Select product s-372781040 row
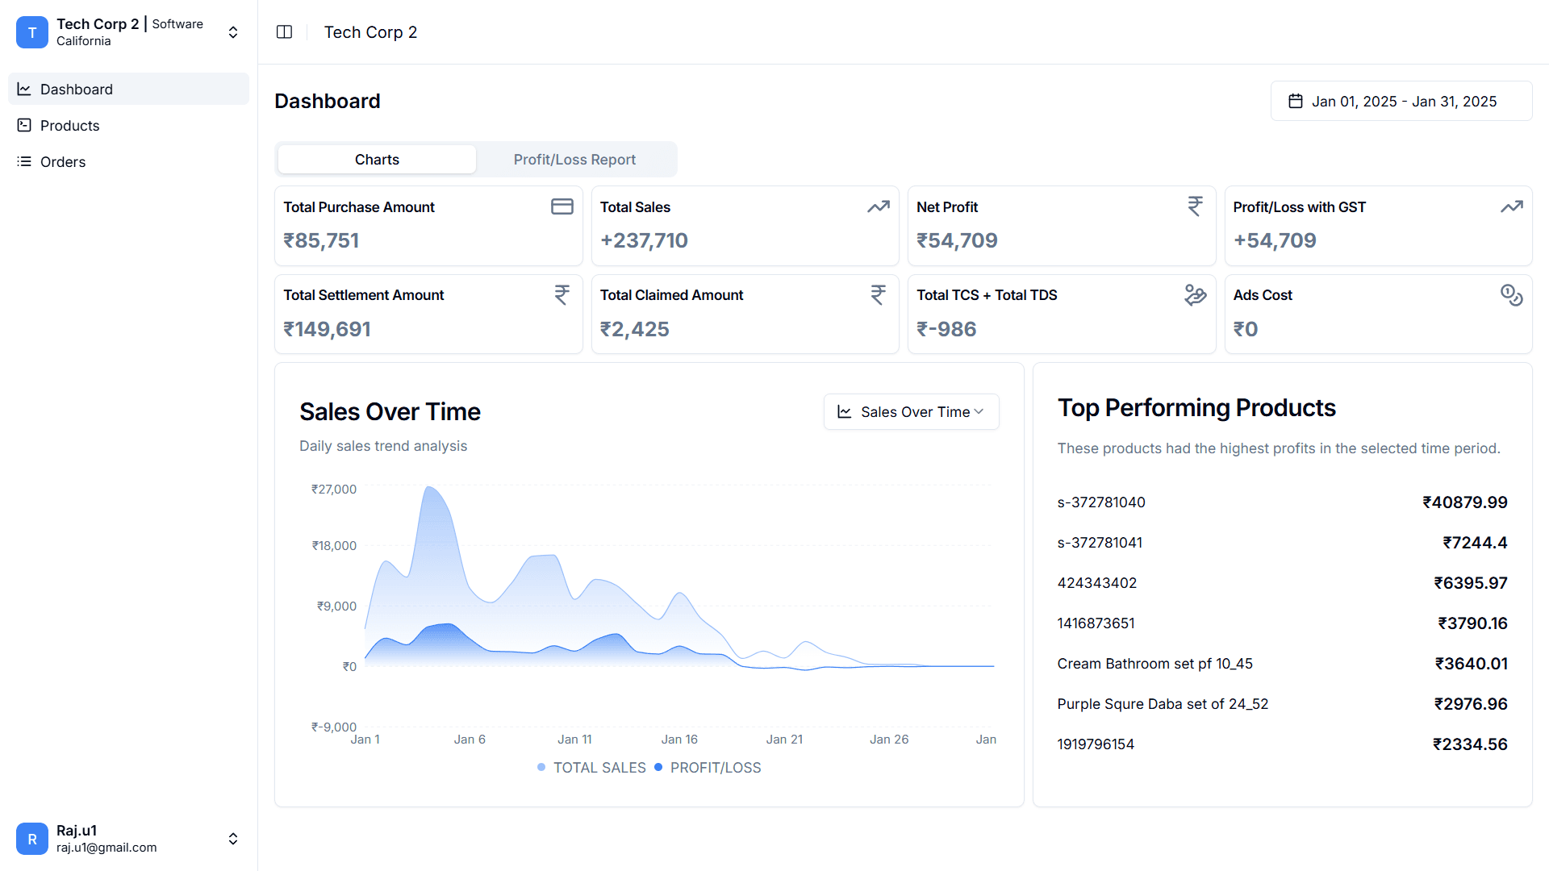1549x871 pixels. [x=1283, y=502]
